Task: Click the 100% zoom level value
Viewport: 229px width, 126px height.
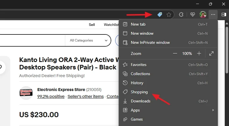Action: [187, 53]
